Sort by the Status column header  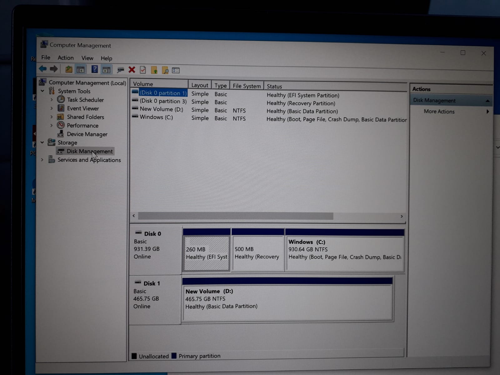click(335, 87)
